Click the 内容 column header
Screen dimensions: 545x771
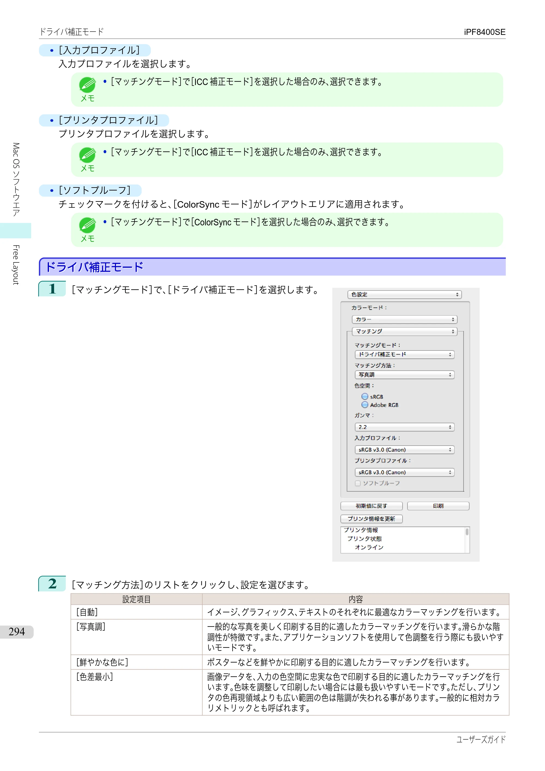(356, 599)
